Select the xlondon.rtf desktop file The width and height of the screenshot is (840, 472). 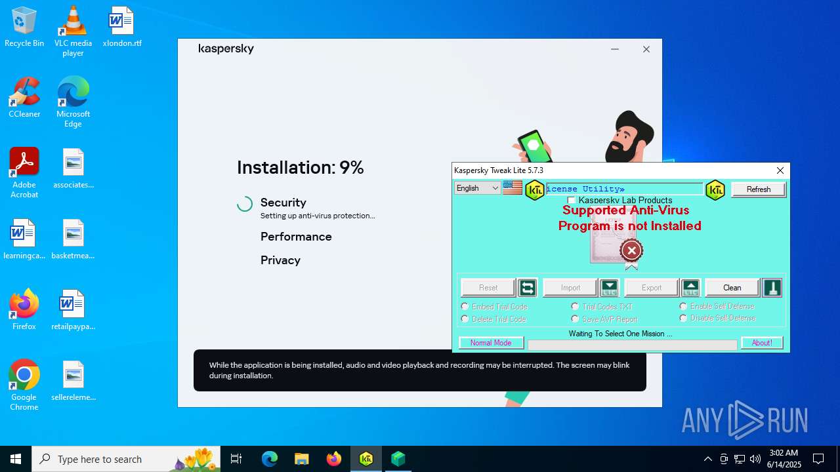coord(122,27)
